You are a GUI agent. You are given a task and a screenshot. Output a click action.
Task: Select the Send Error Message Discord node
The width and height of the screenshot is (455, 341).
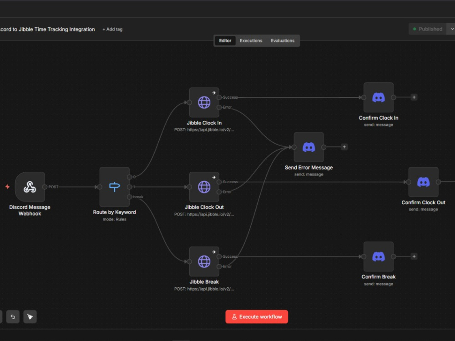coord(309,147)
